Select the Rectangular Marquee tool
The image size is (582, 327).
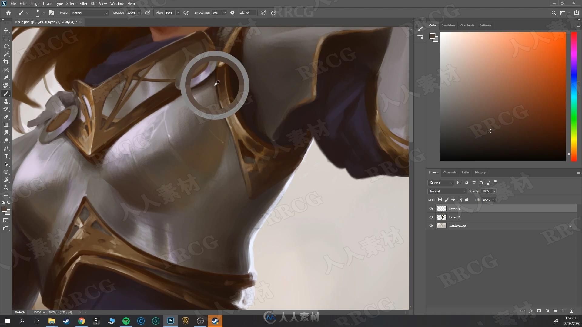(x=6, y=38)
